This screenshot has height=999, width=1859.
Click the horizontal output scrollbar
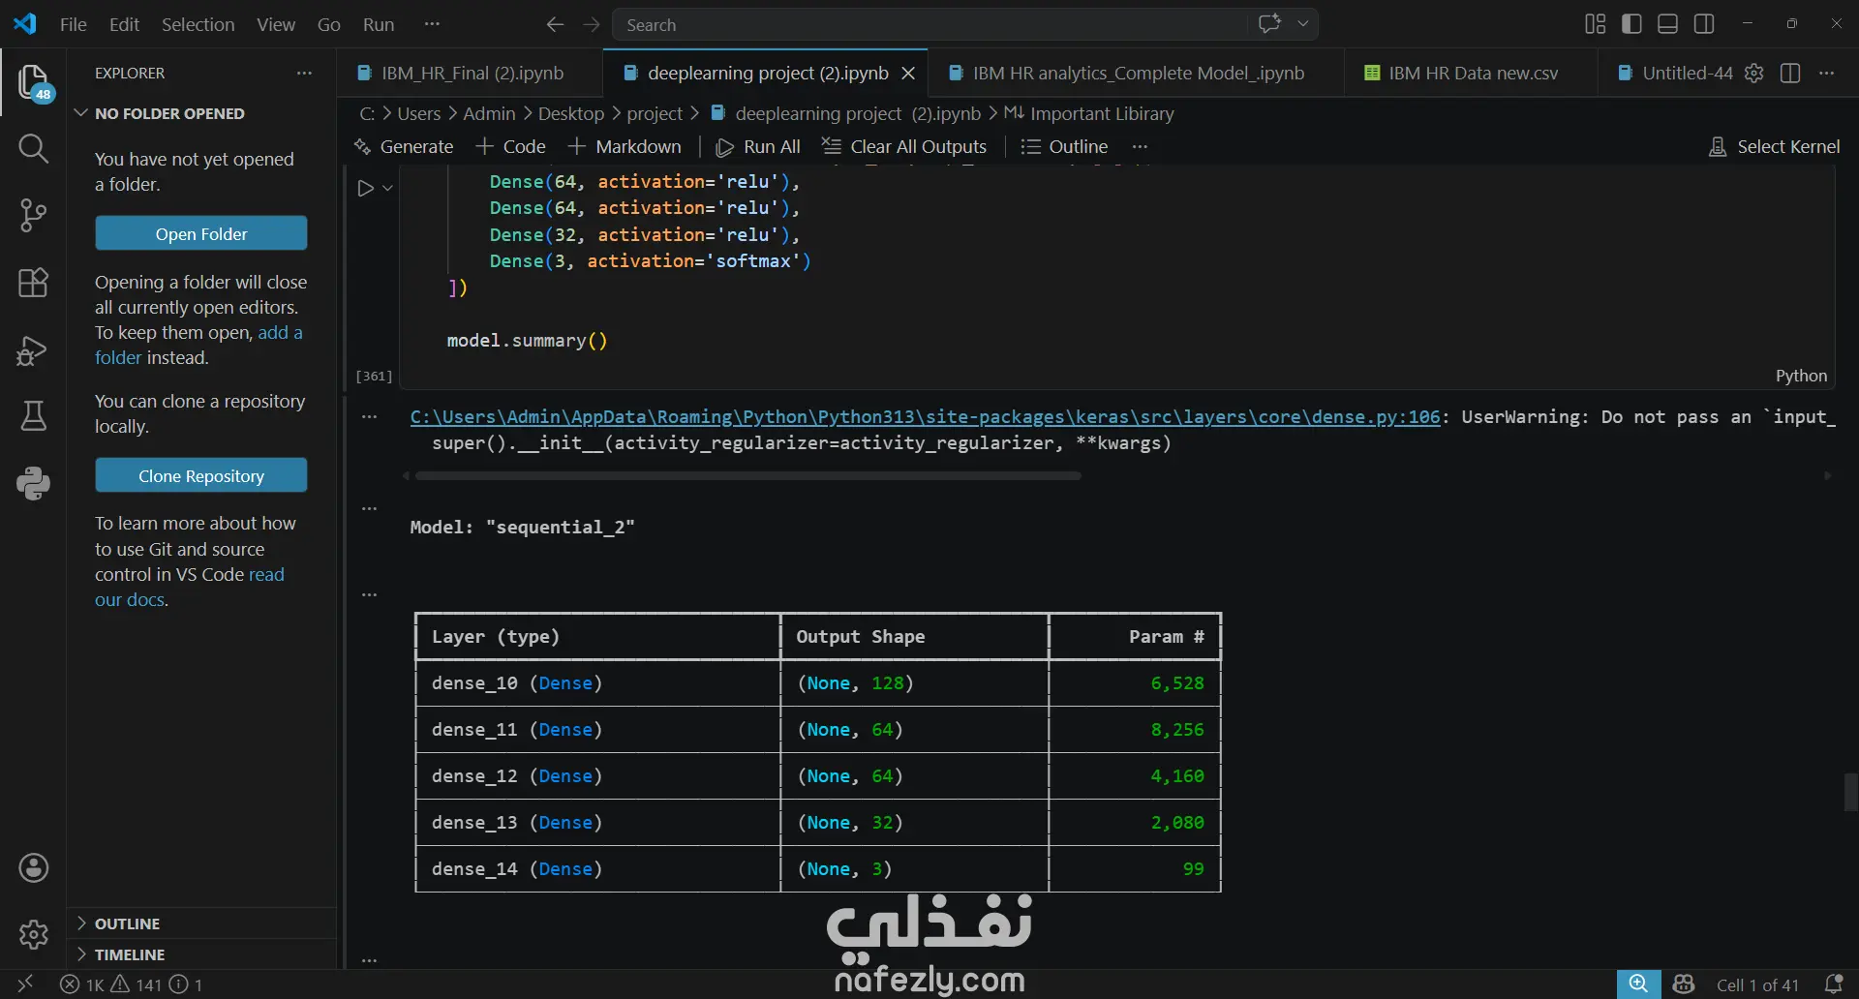[747, 476]
